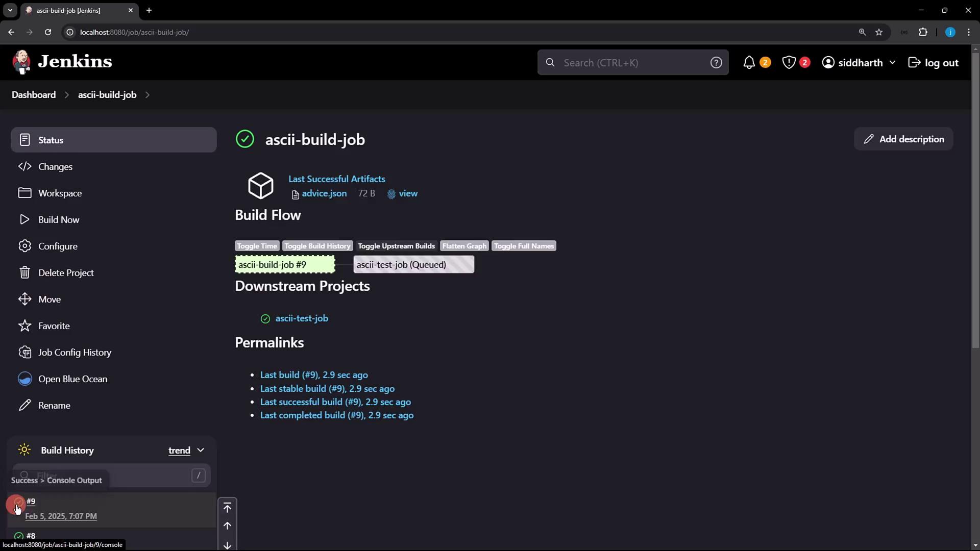Toggle Time in the Build Flow
The height and width of the screenshot is (551, 980).
[257, 246]
